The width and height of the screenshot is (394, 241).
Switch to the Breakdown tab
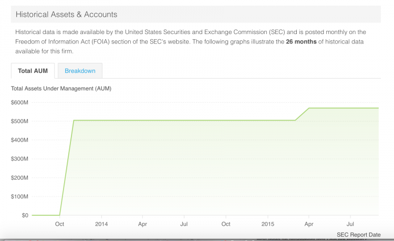(80, 71)
